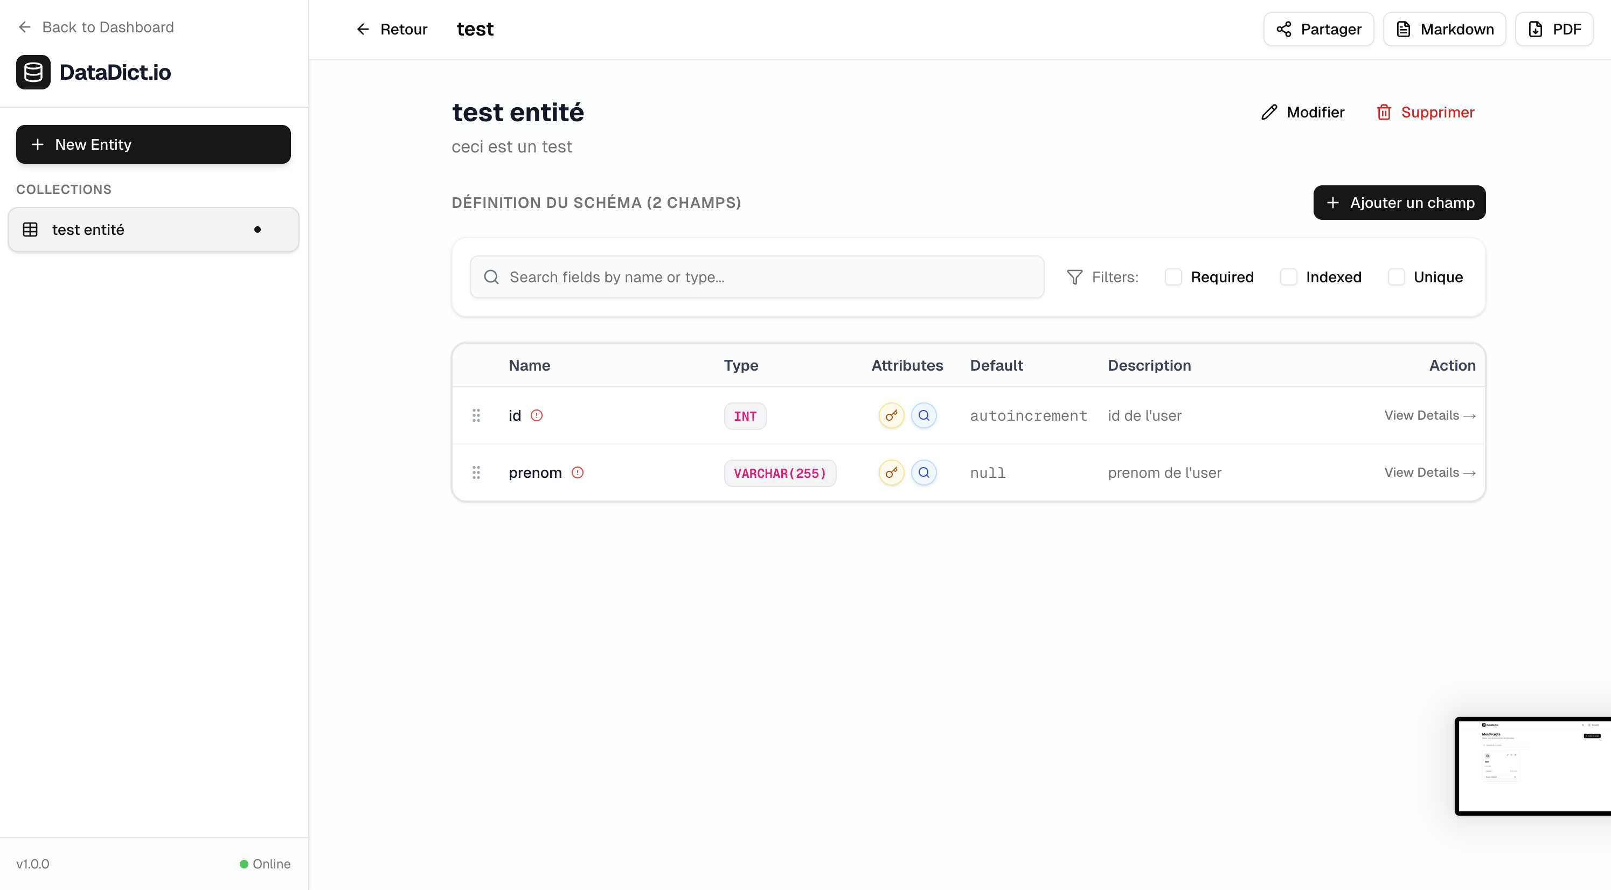1611x890 pixels.
Task: Click the Ajouter un champ button
Action: (x=1400, y=203)
